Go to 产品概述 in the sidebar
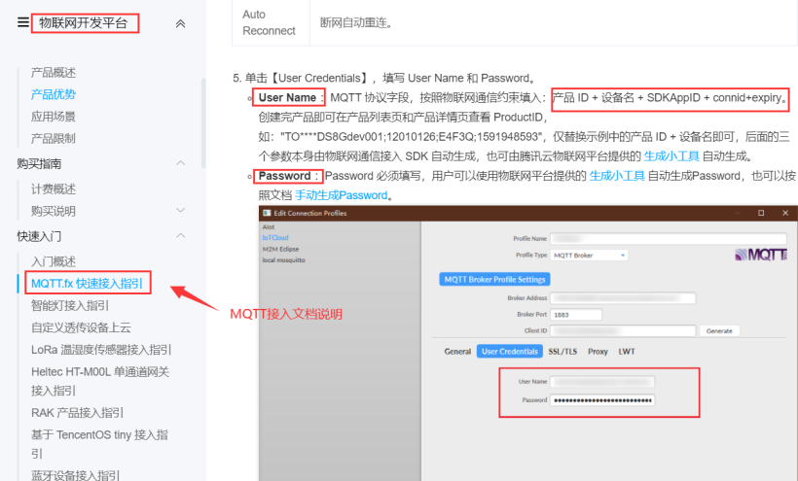798x481 pixels. point(54,73)
